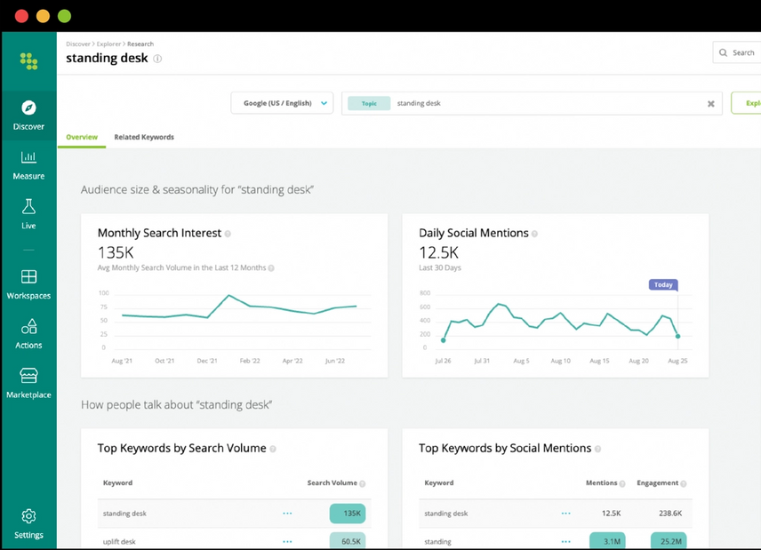
Task: Open the Live section from the sidebar
Action: 28,216
